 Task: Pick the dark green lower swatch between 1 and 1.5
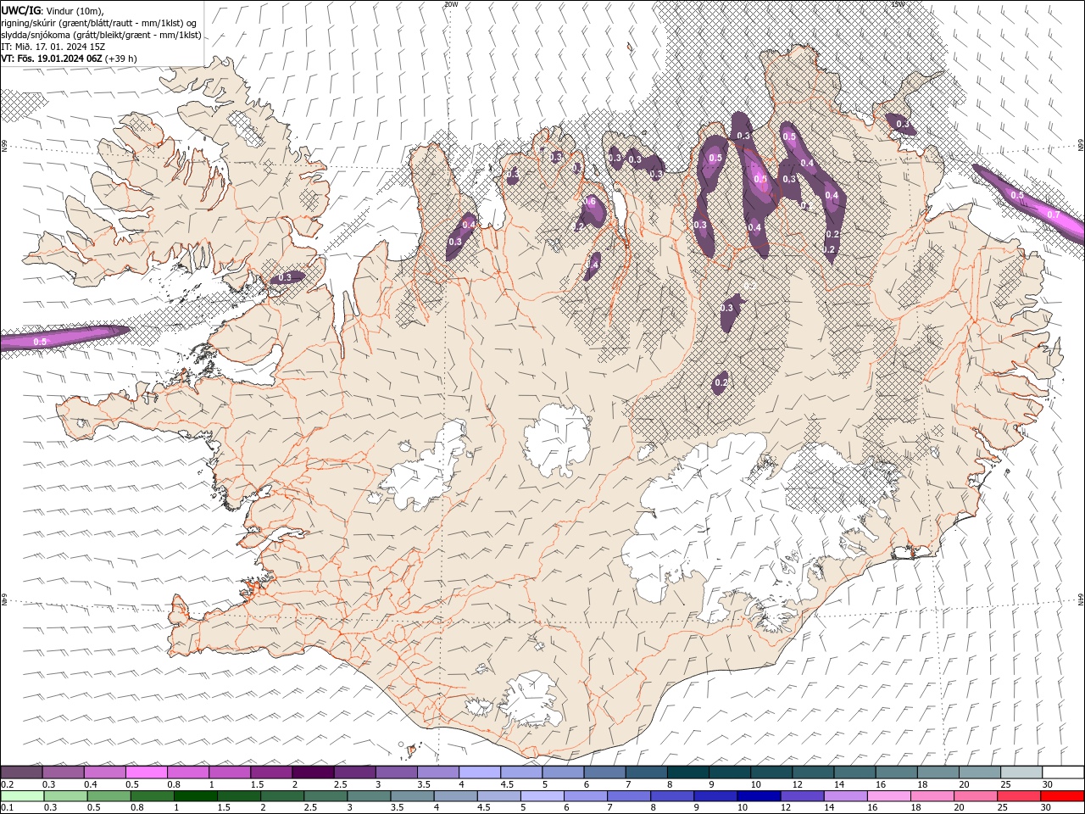195,796
